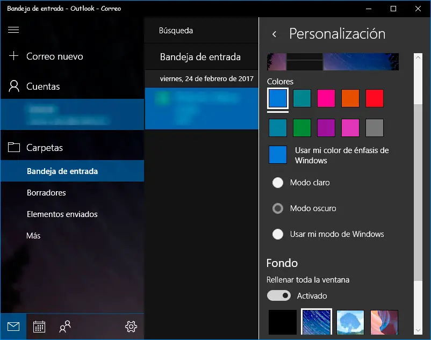Click the Búsqueda search field
The image size is (431, 340).
tap(202, 31)
